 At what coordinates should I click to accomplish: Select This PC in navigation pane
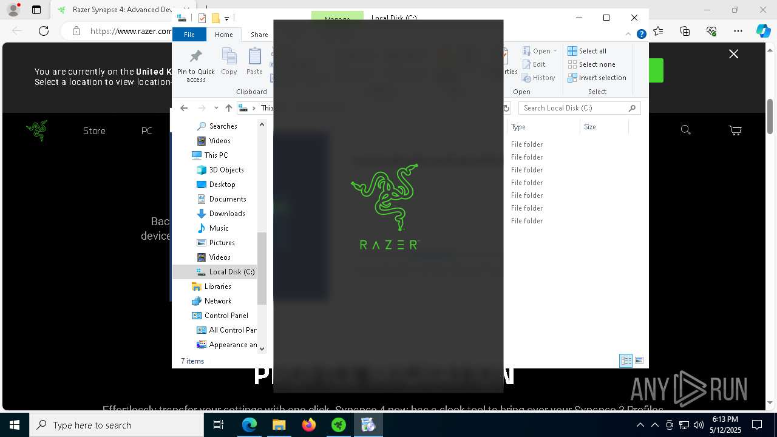[216, 155]
